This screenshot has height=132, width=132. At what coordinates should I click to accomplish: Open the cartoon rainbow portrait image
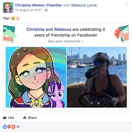click(36, 77)
